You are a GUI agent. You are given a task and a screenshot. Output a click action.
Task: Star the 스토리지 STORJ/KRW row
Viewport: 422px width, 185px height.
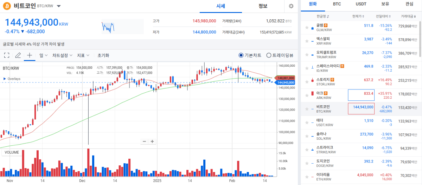(307, 82)
